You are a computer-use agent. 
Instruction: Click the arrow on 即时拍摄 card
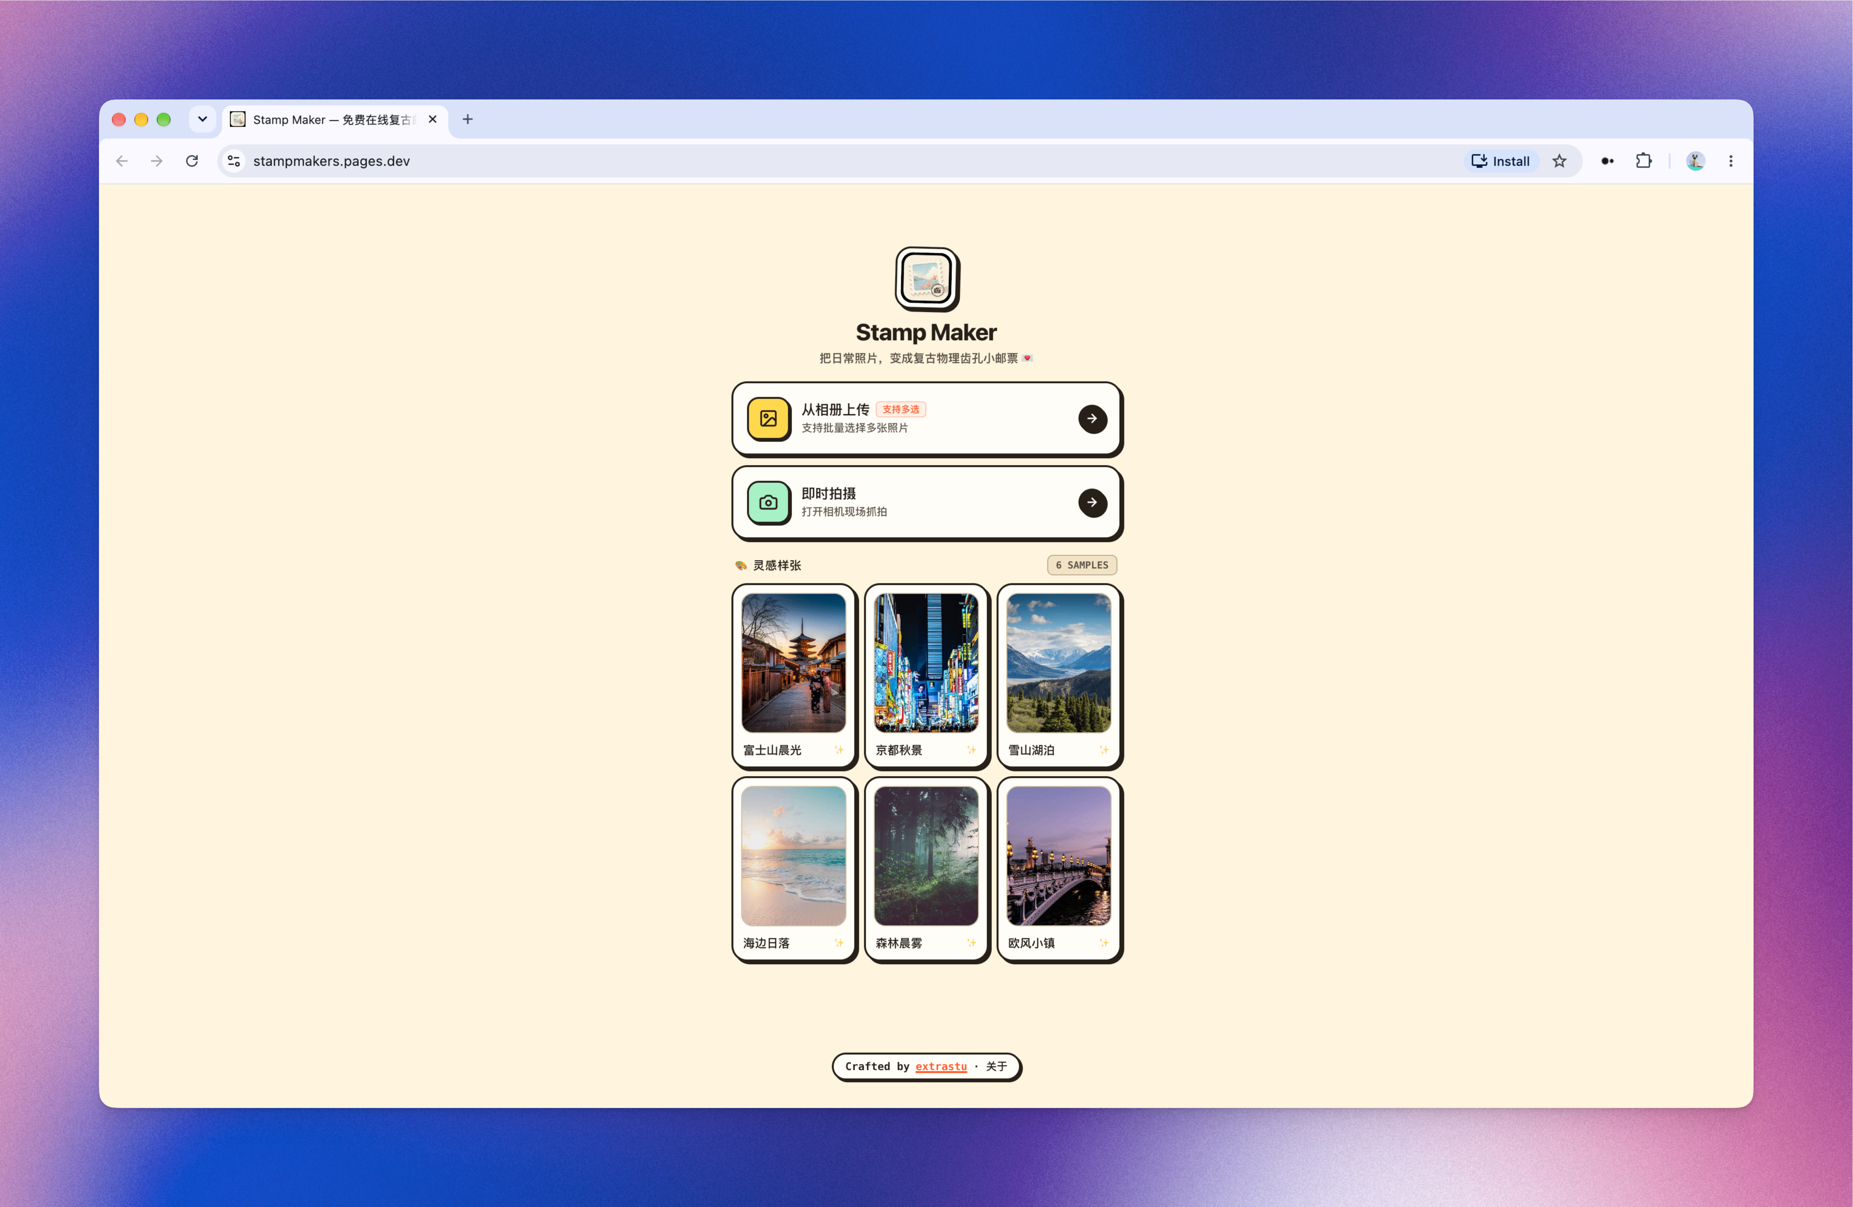1092,503
